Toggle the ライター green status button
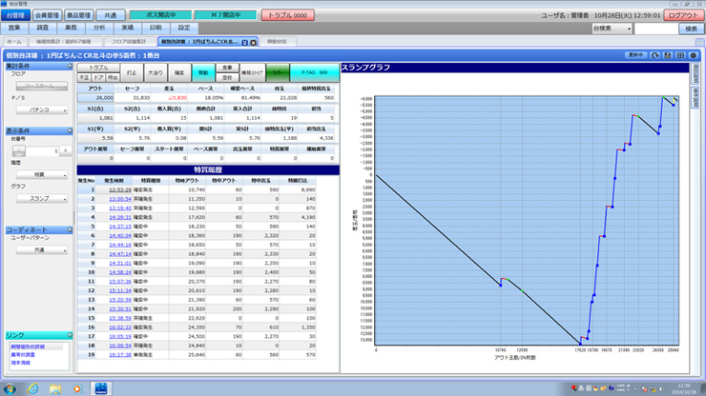 click(x=278, y=72)
